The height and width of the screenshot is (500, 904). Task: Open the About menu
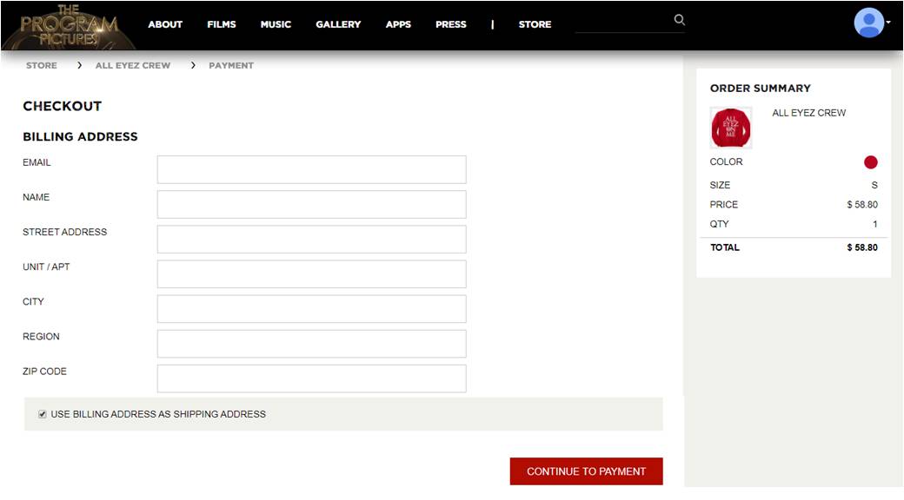point(165,24)
